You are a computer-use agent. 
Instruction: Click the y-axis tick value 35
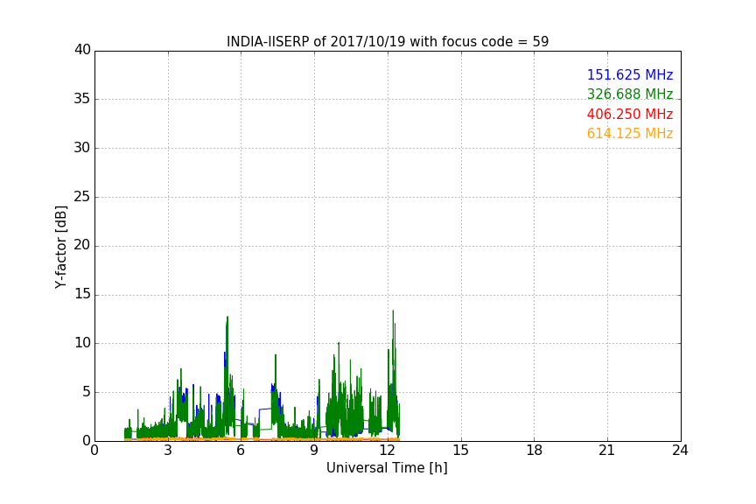pos(82,99)
